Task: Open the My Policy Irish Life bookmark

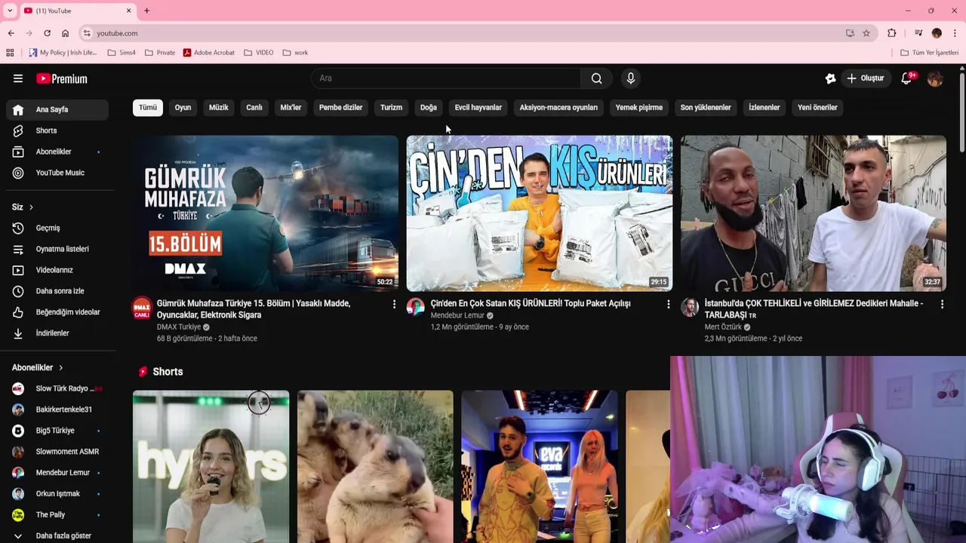Action: click(63, 53)
